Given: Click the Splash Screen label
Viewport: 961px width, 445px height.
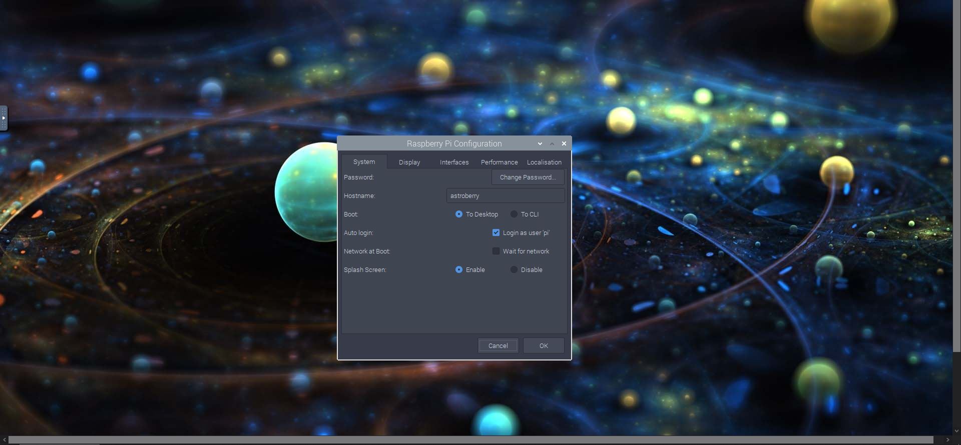Looking at the screenshot, I should pos(365,269).
